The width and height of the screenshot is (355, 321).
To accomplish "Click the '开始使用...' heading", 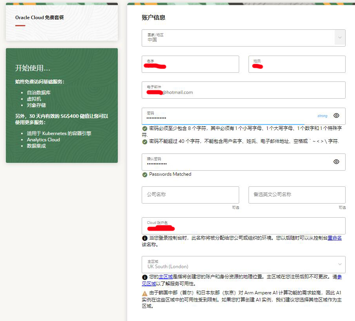I will tap(32, 68).
